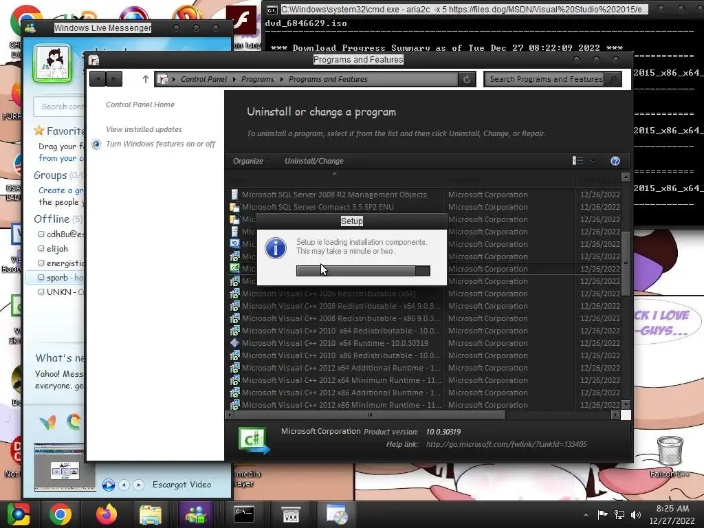Click the C# product icon in details pane

coord(254,440)
